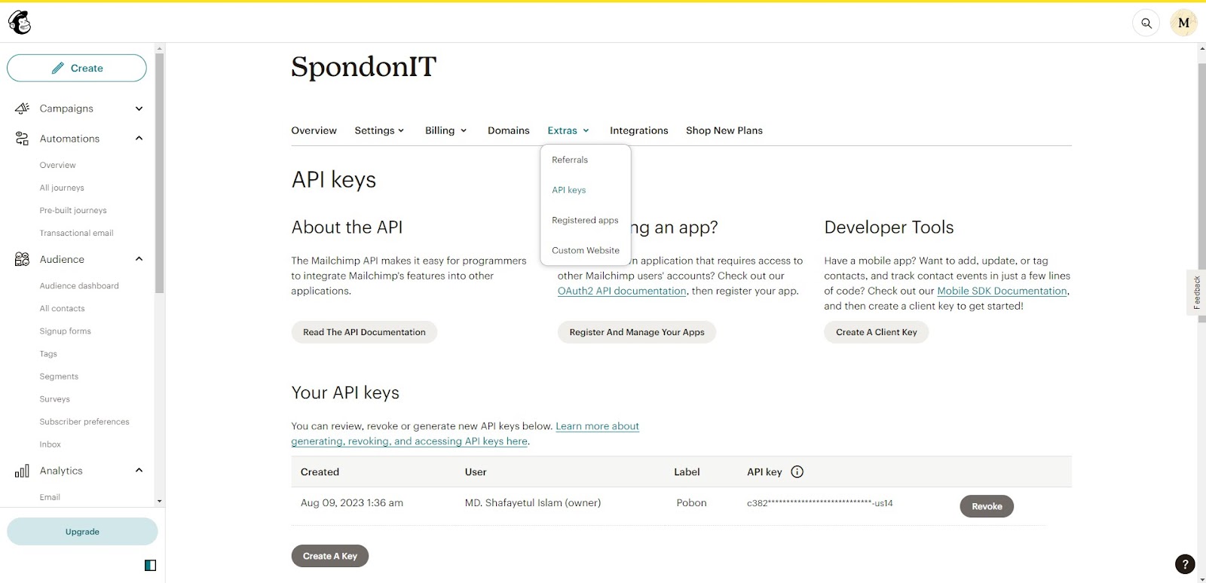Click the Campaigns megaphone icon
Image resolution: width=1206 pixels, height=583 pixels.
click(22, 108)
